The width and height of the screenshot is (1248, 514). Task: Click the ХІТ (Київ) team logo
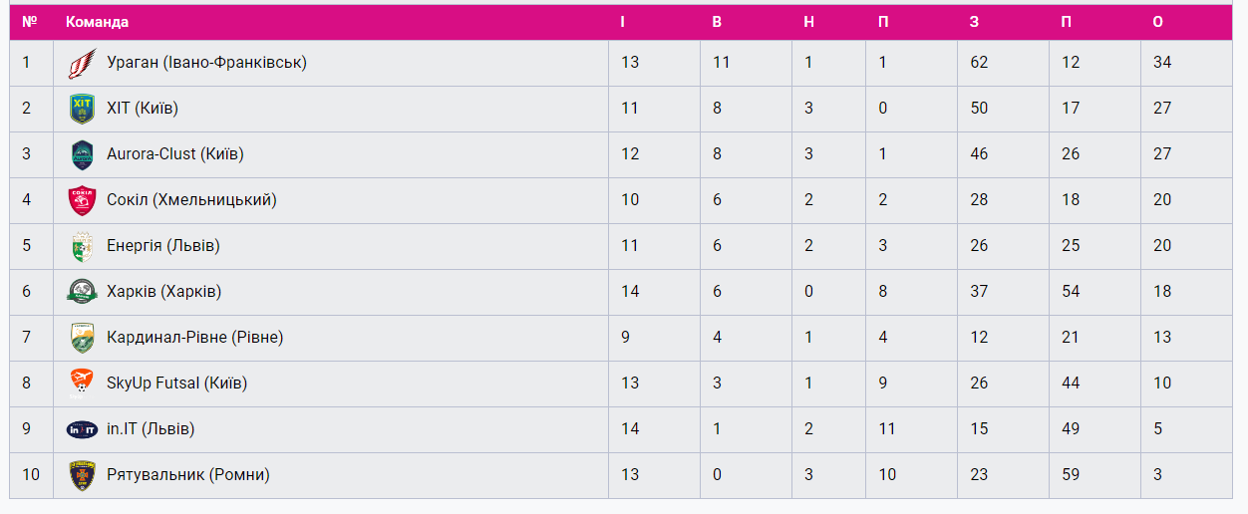click(x=82, y=109)
